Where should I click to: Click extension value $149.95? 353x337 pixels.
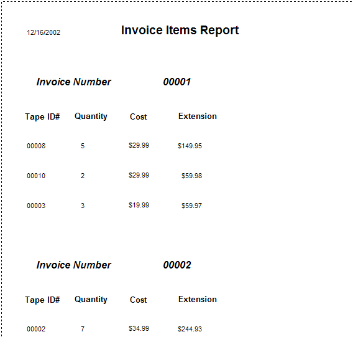pos(190,146)
